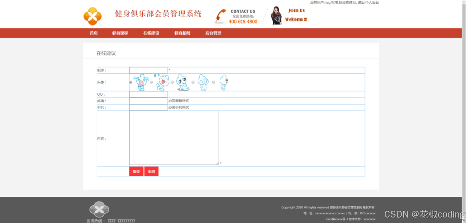Click the 400-618-4800 hotline number
Screen dimensions: 466x223
243,22
